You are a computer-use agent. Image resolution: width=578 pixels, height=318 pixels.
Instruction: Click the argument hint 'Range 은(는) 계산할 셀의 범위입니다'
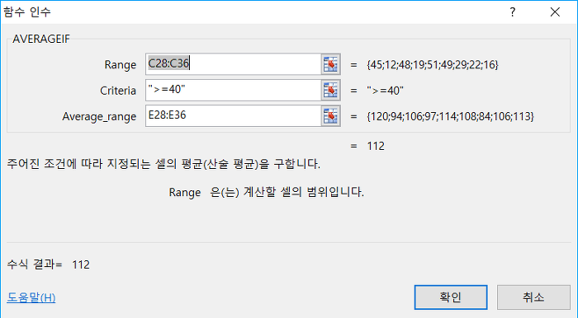[x=267, y=192]
